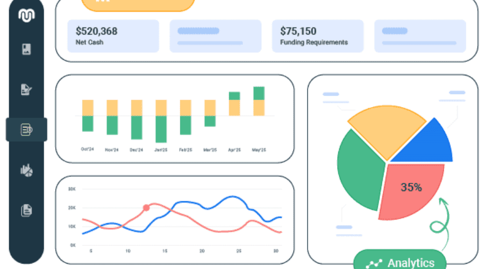484x269 pixels.
Task: Click the Mar'25 bar in bar chart
Action: coord(210,113)
